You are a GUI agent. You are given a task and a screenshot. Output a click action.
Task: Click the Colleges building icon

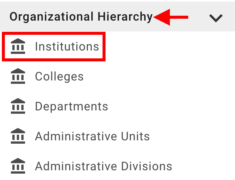tap(18, 77)
